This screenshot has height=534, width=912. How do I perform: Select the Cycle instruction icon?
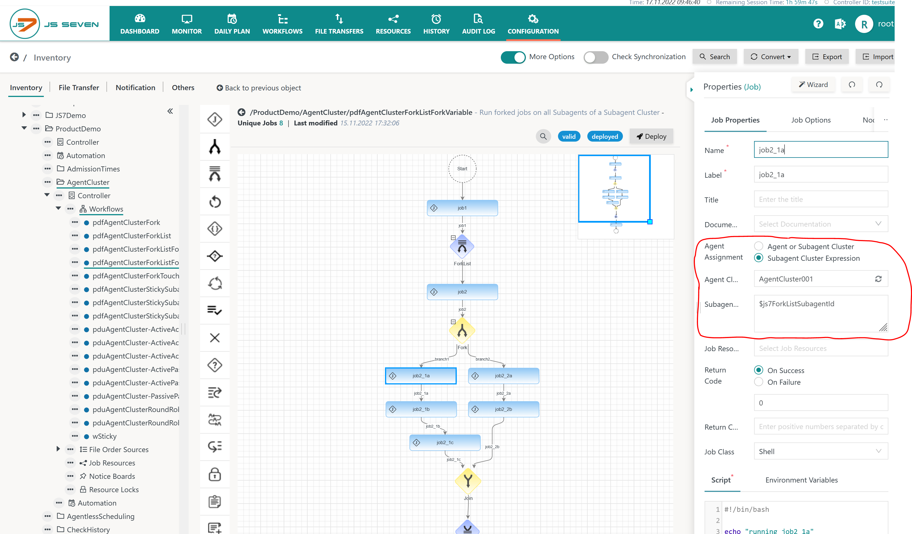[215, 283]
